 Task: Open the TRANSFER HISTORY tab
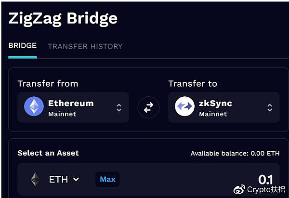pos(85,46)
